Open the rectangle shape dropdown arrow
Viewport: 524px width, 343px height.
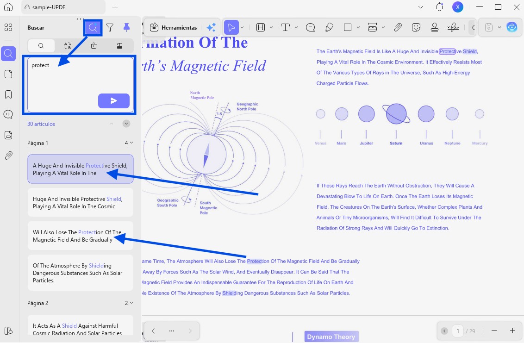coord(358,28)
